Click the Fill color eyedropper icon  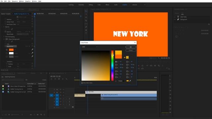tap(32, 50)
